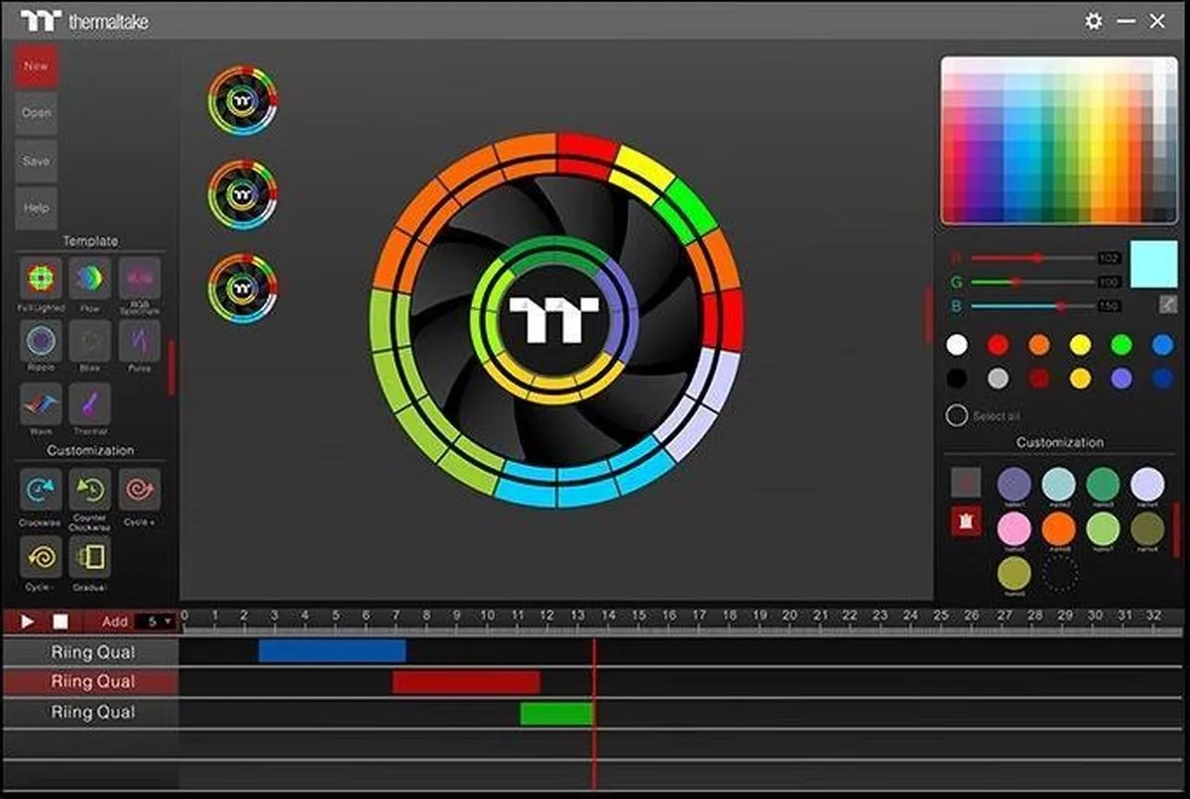Screen dimensions: 1190x799
Task: Apply the Counter Clockwise customization effect
Action: point(90,490)
